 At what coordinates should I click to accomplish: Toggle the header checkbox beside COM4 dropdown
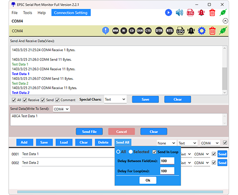click(x=225, y=142)
